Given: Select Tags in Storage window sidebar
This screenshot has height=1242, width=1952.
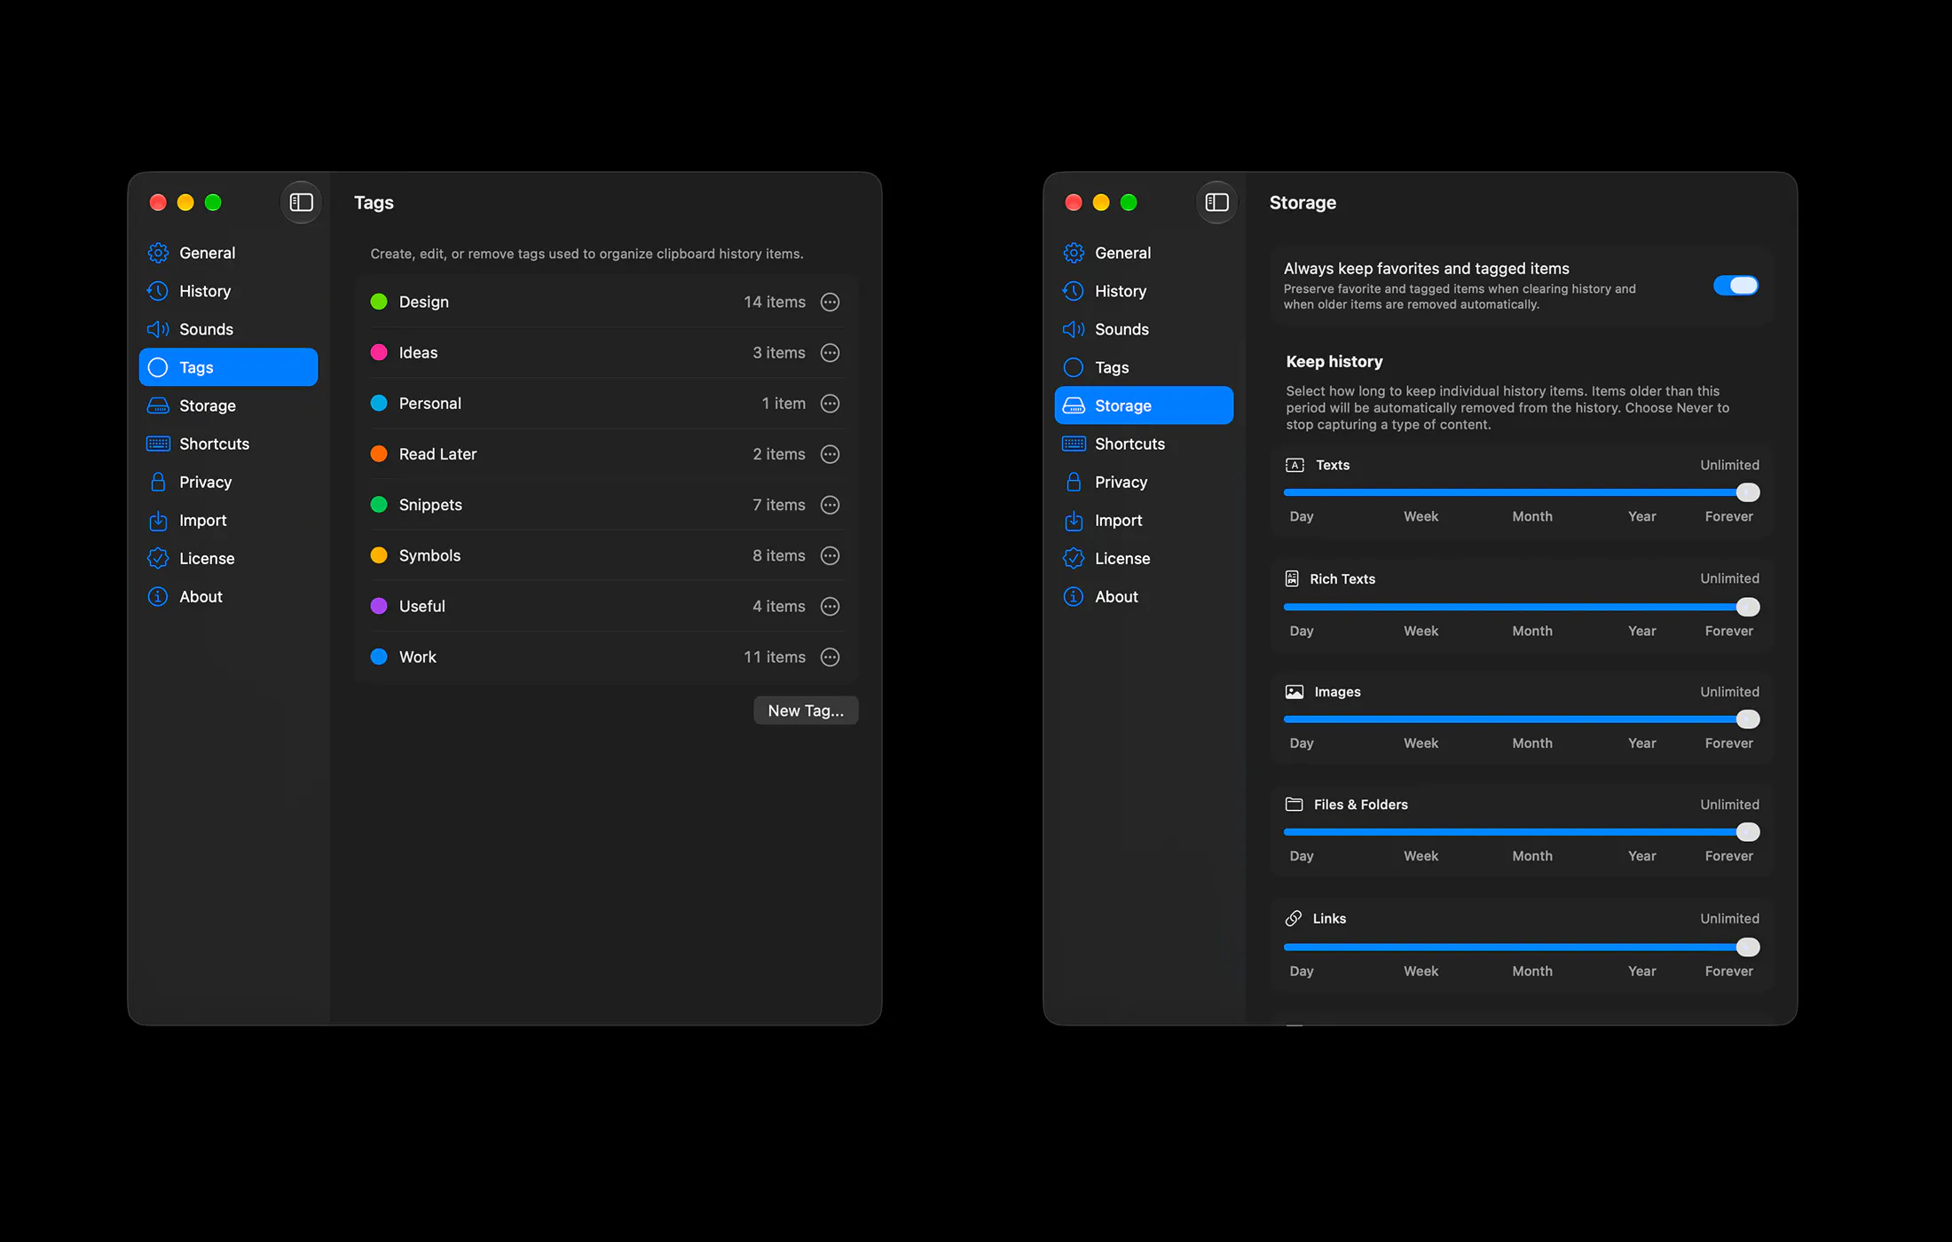Looking at the screenshot, I should pyautogui.click(x=1144, y=367).
